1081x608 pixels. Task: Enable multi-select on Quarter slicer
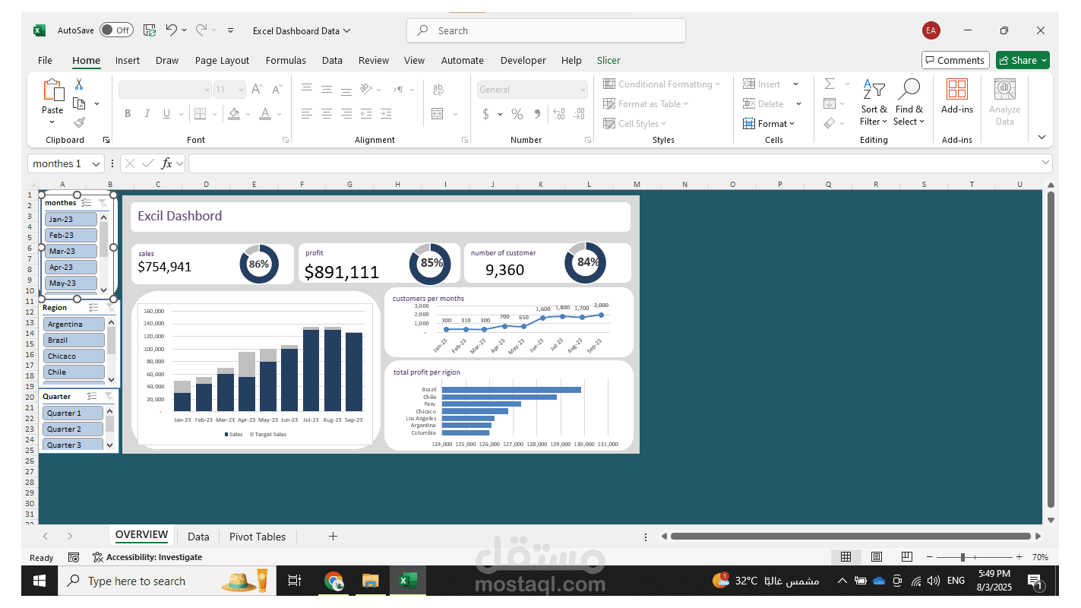coord(93,397)
